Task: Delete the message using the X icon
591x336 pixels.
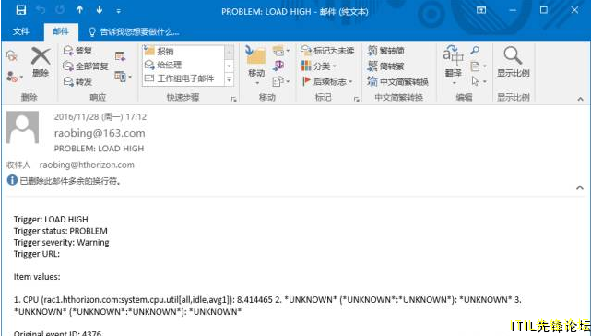Action: [x=41, y=62]
